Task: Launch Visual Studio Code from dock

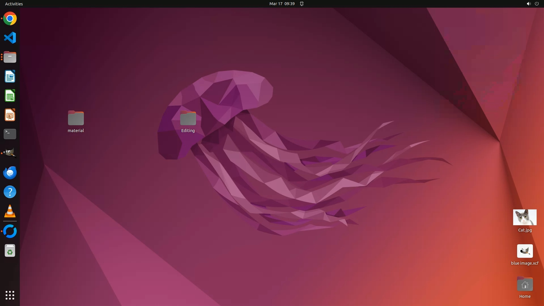Action: click(10, 38)
